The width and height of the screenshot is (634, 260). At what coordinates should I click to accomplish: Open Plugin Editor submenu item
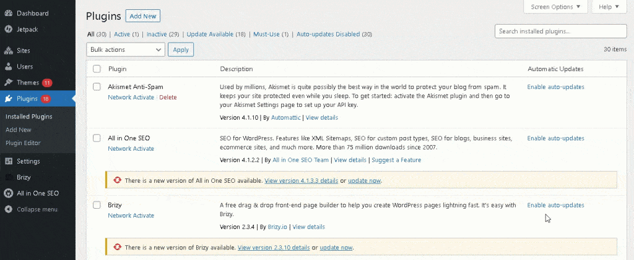(x=23, y=143)
